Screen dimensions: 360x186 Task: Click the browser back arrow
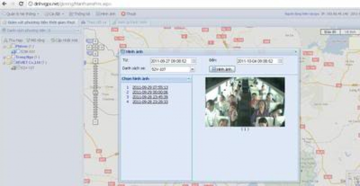click(x=4, y=3)
